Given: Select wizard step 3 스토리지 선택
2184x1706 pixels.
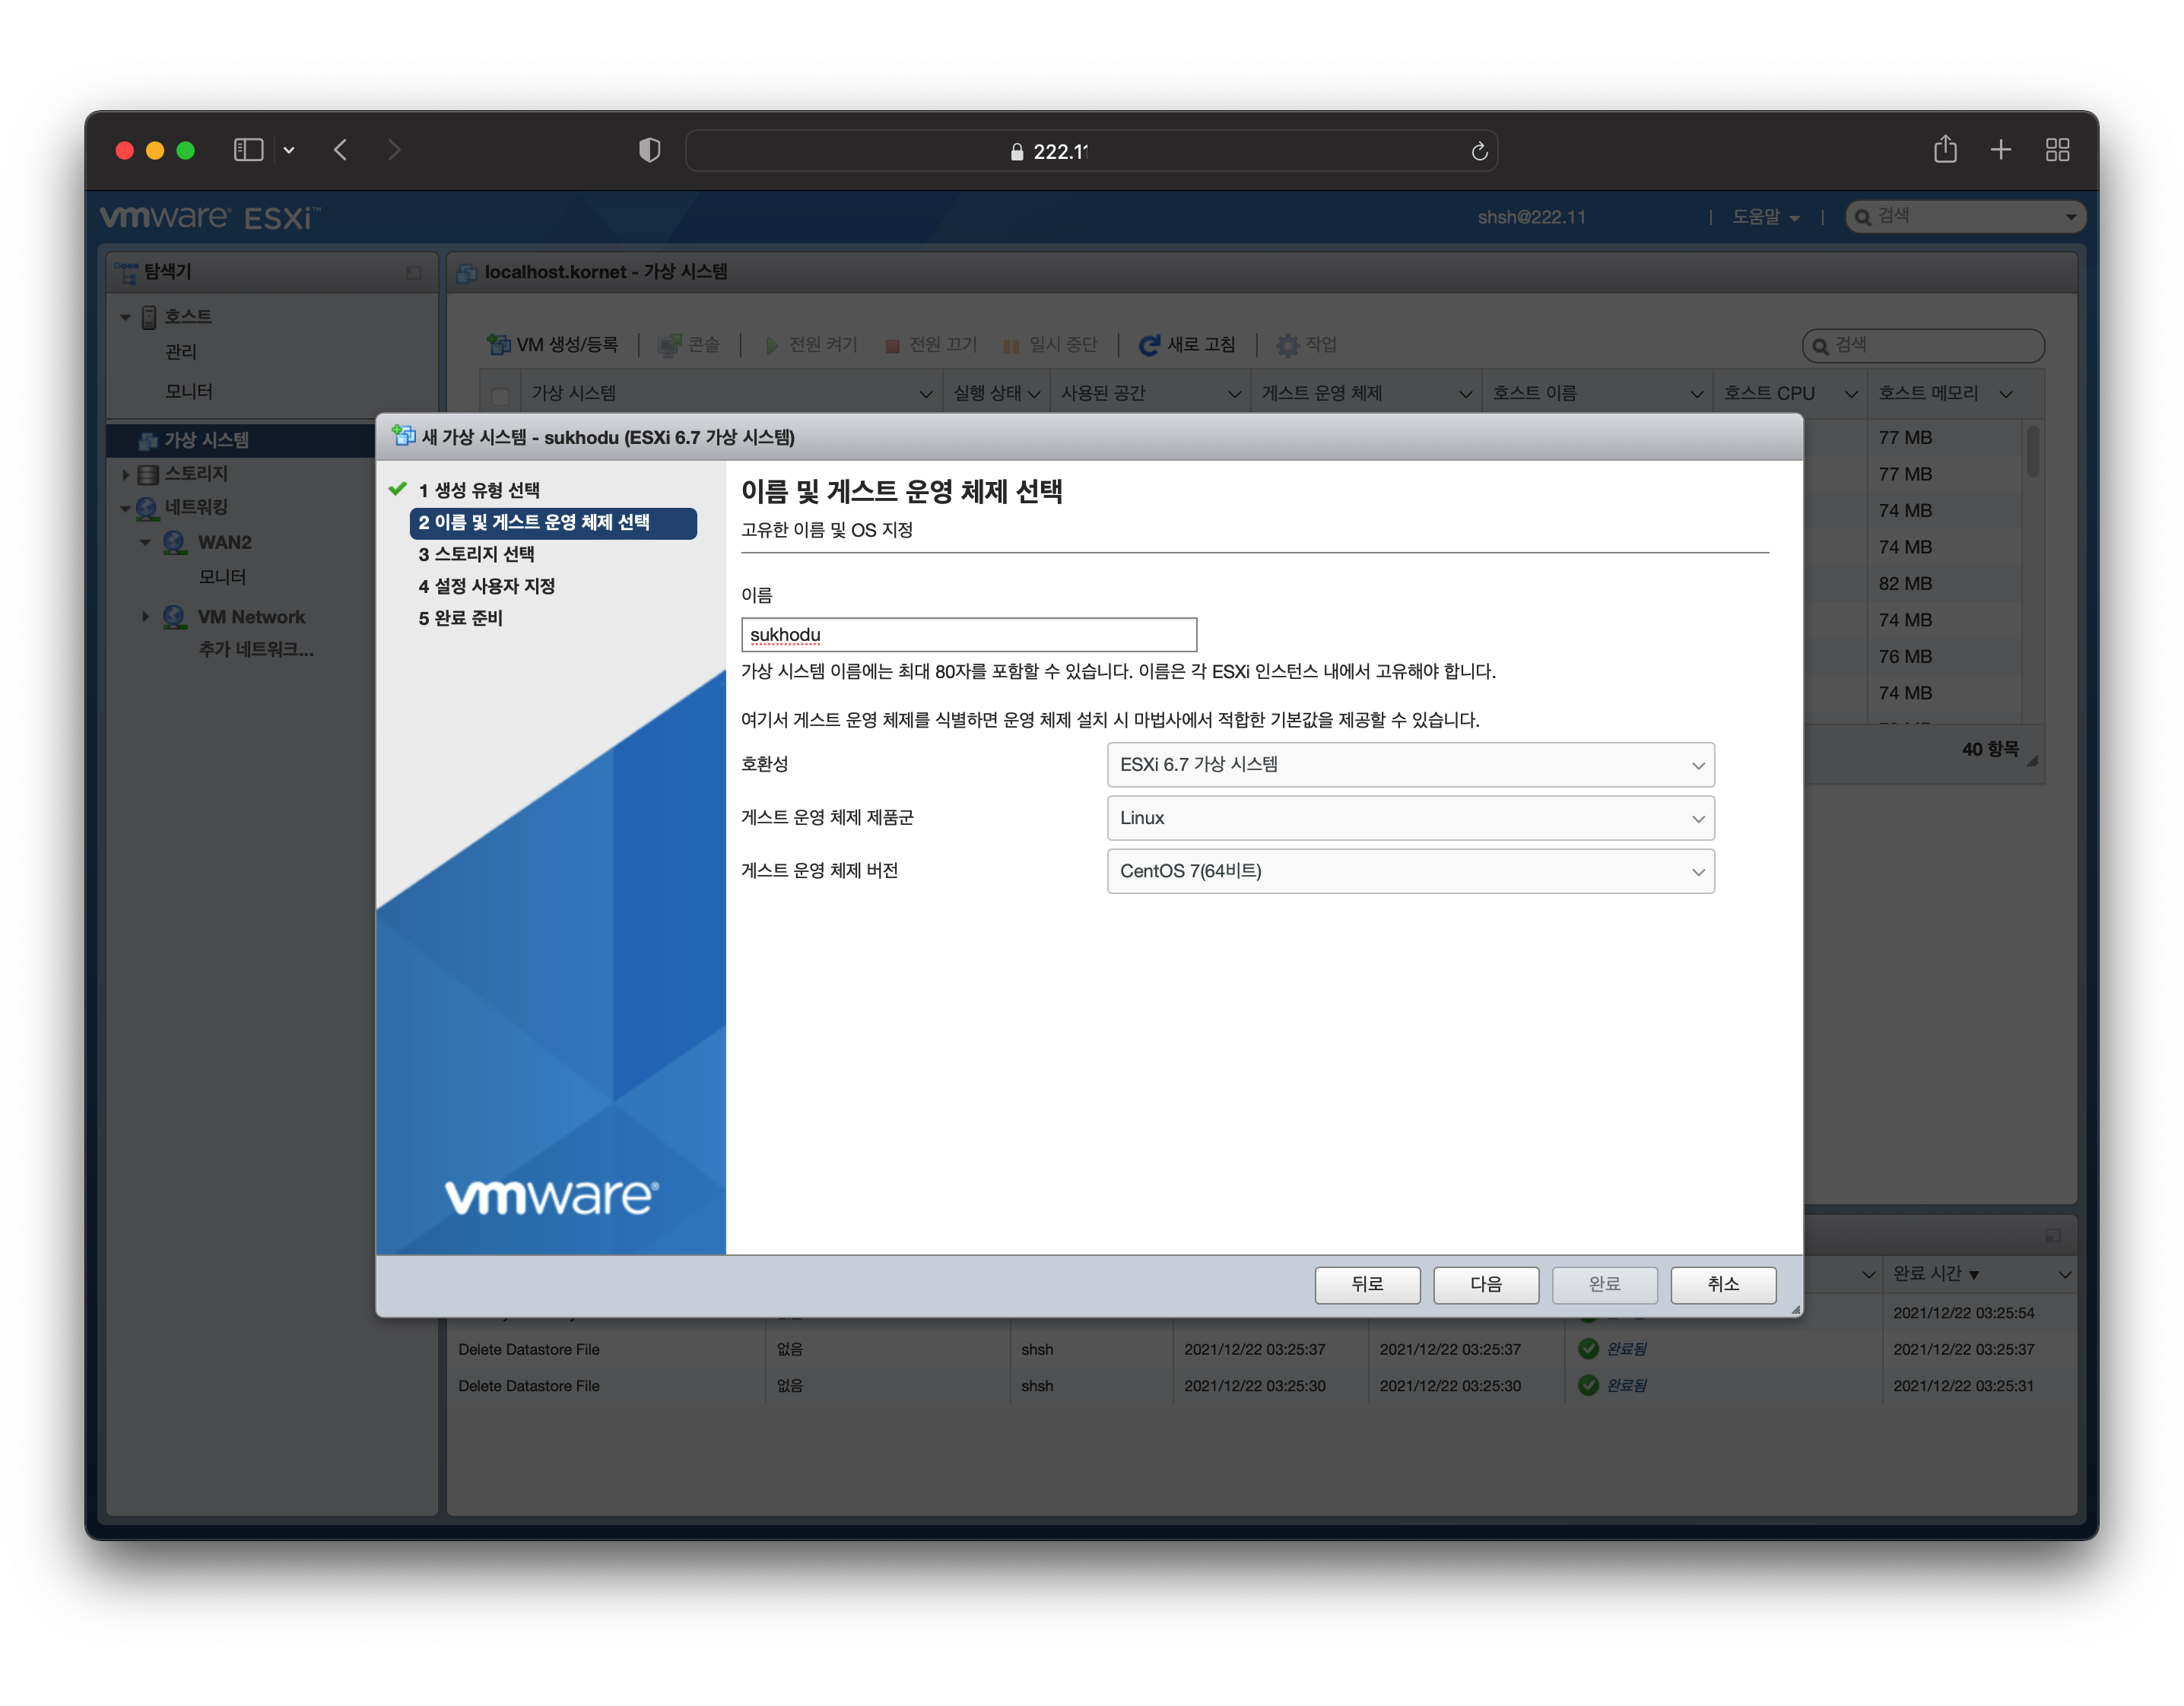Looking at the screenshot, I should coord(476,554).
